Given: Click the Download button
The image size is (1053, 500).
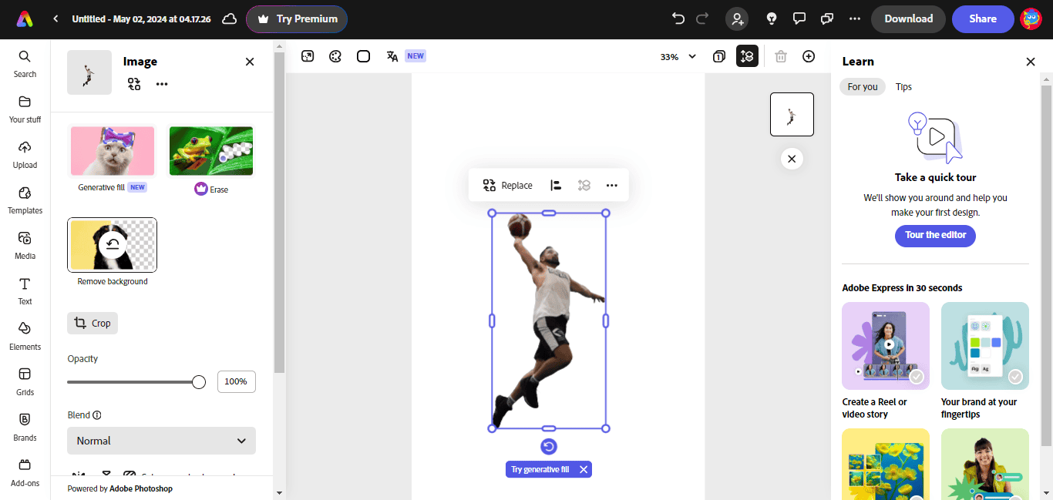Looking at the screenshot, I should pos(909,18).
